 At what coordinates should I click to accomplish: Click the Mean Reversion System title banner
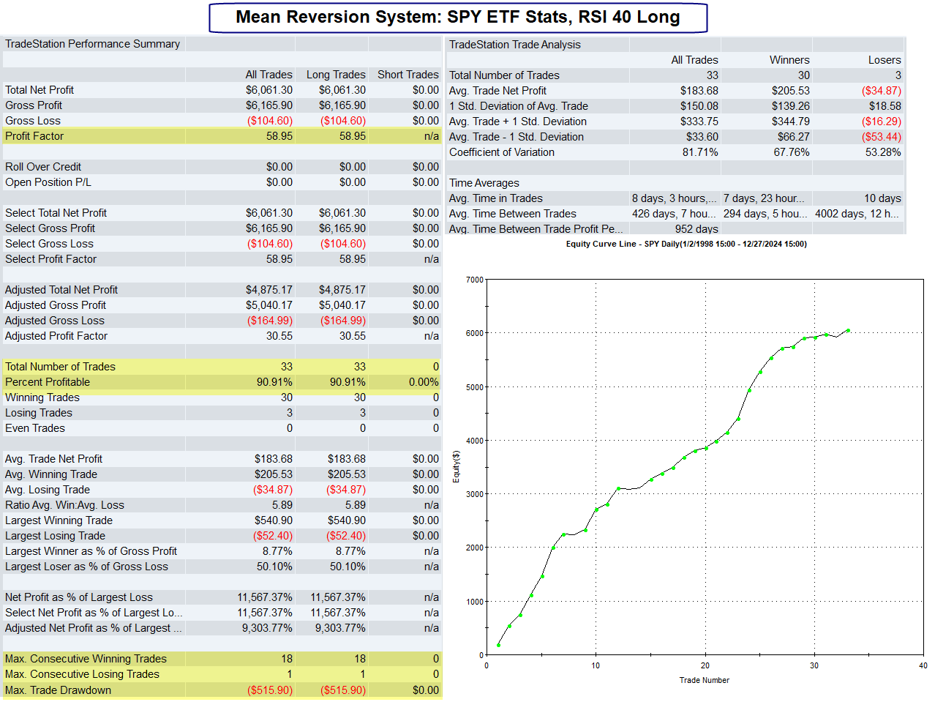pos(458,18)
